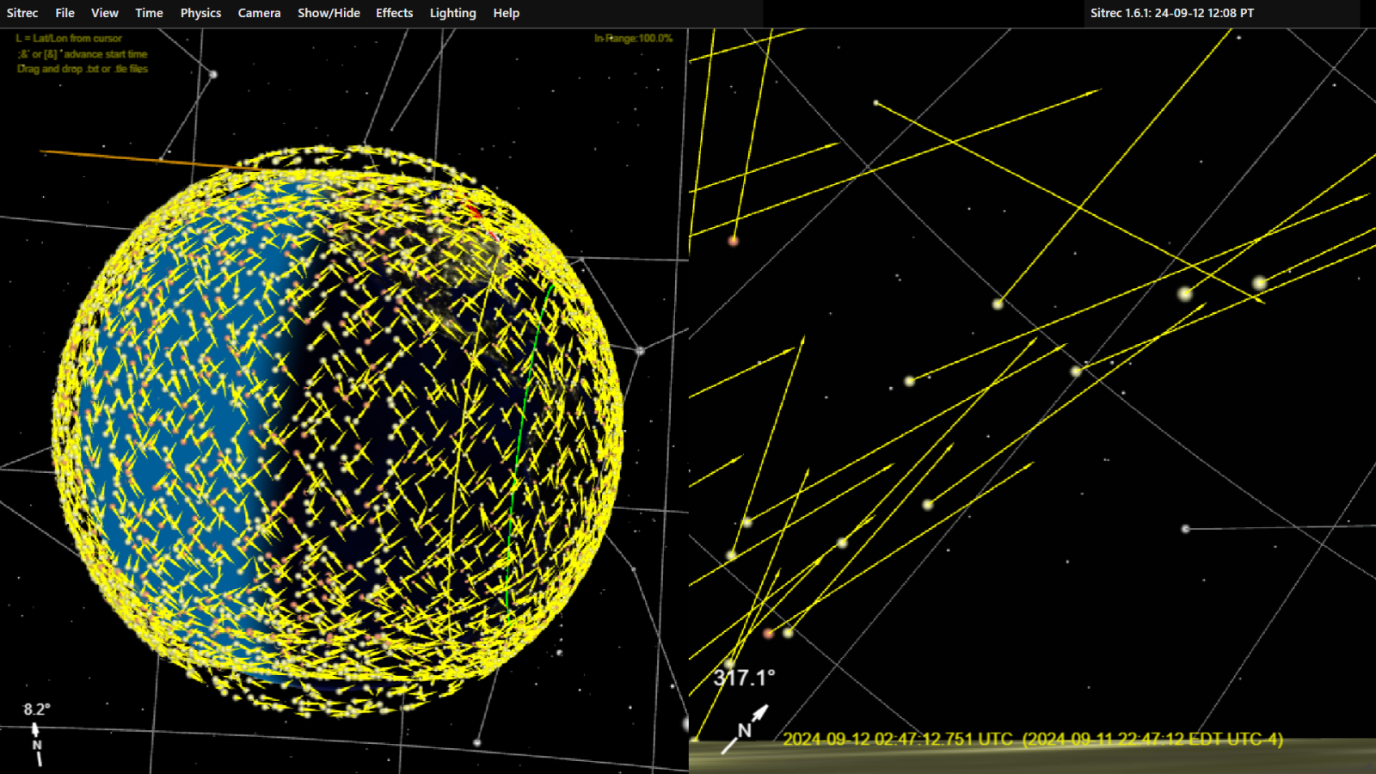
Task: Open the Sitrec menu
Action: coord(22,13)
